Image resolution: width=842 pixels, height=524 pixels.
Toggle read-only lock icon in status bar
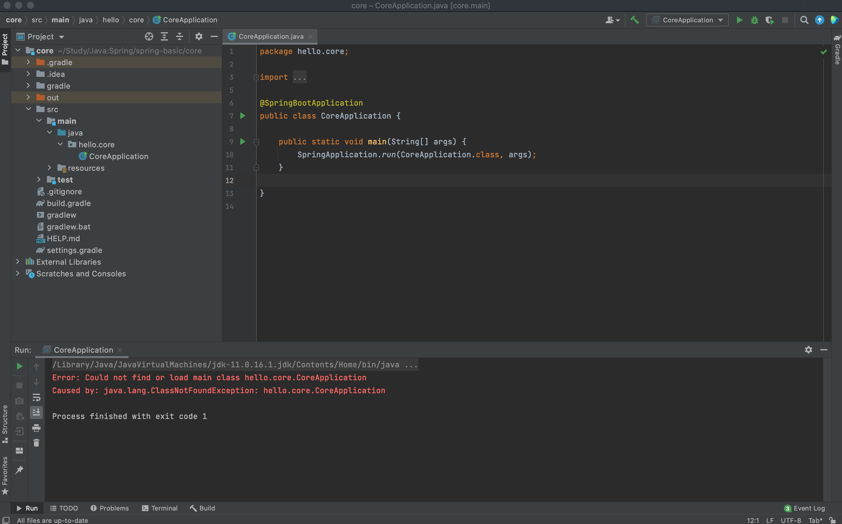(832, 520)
